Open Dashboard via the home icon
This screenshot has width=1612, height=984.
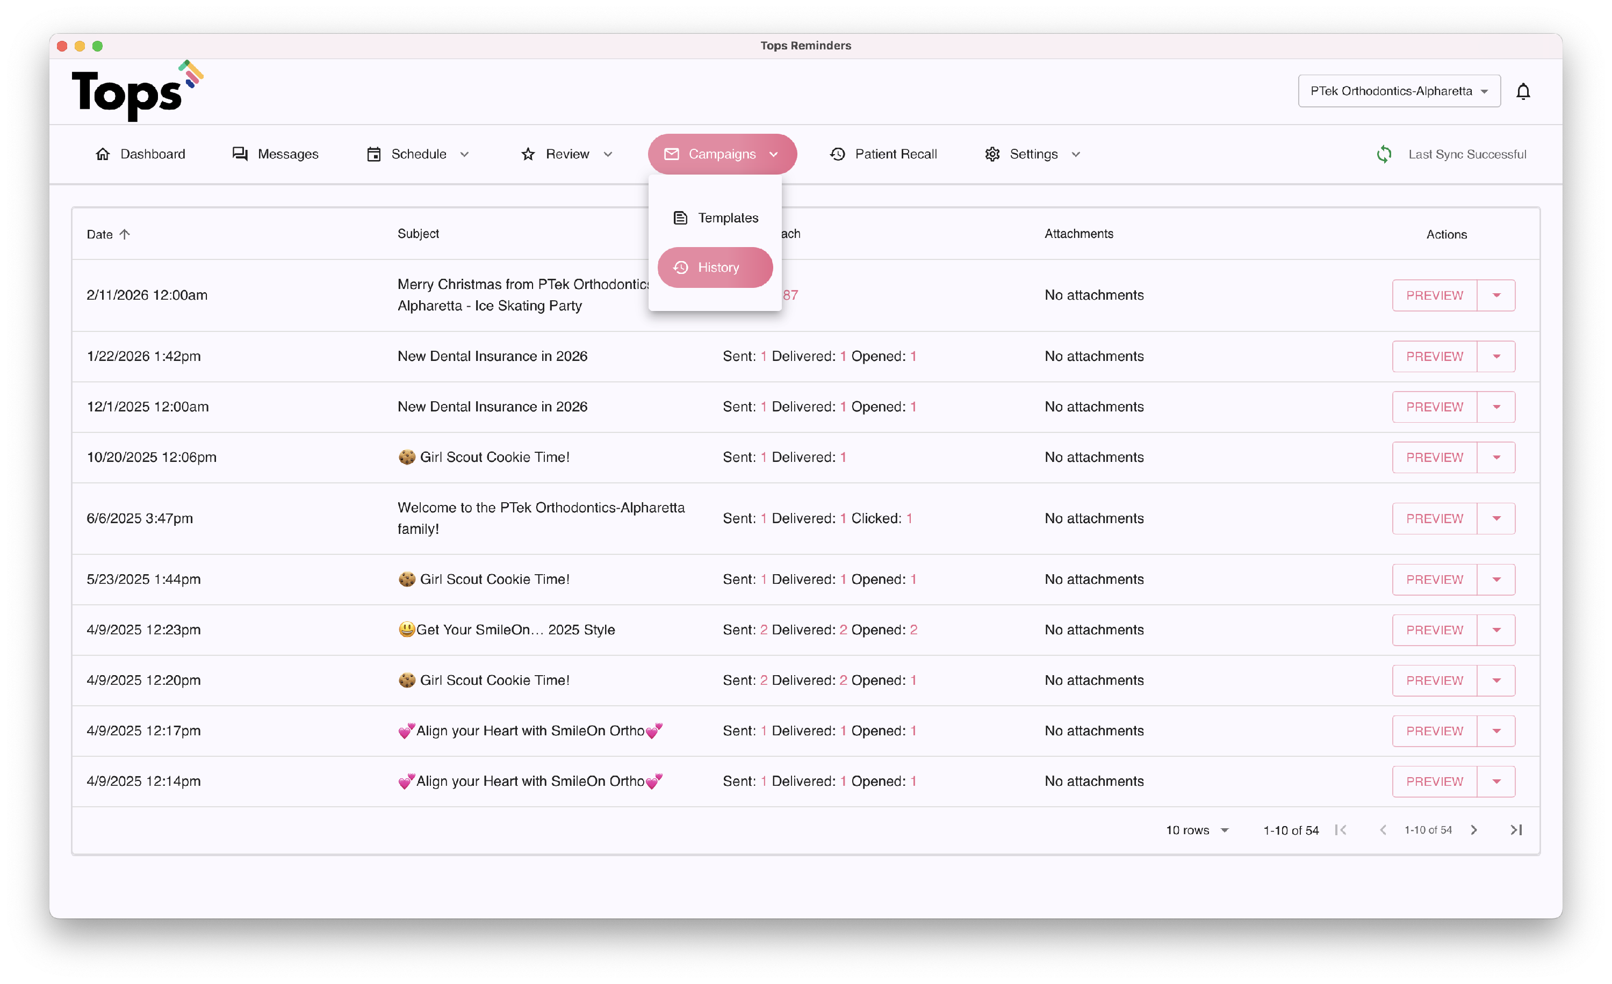pos(103,154)
